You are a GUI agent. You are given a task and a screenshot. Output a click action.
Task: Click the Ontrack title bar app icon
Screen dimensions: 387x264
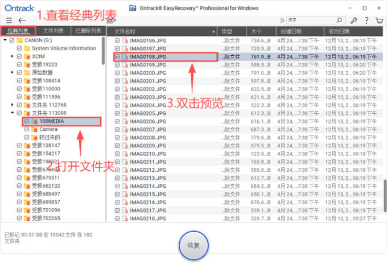point(133,8)
